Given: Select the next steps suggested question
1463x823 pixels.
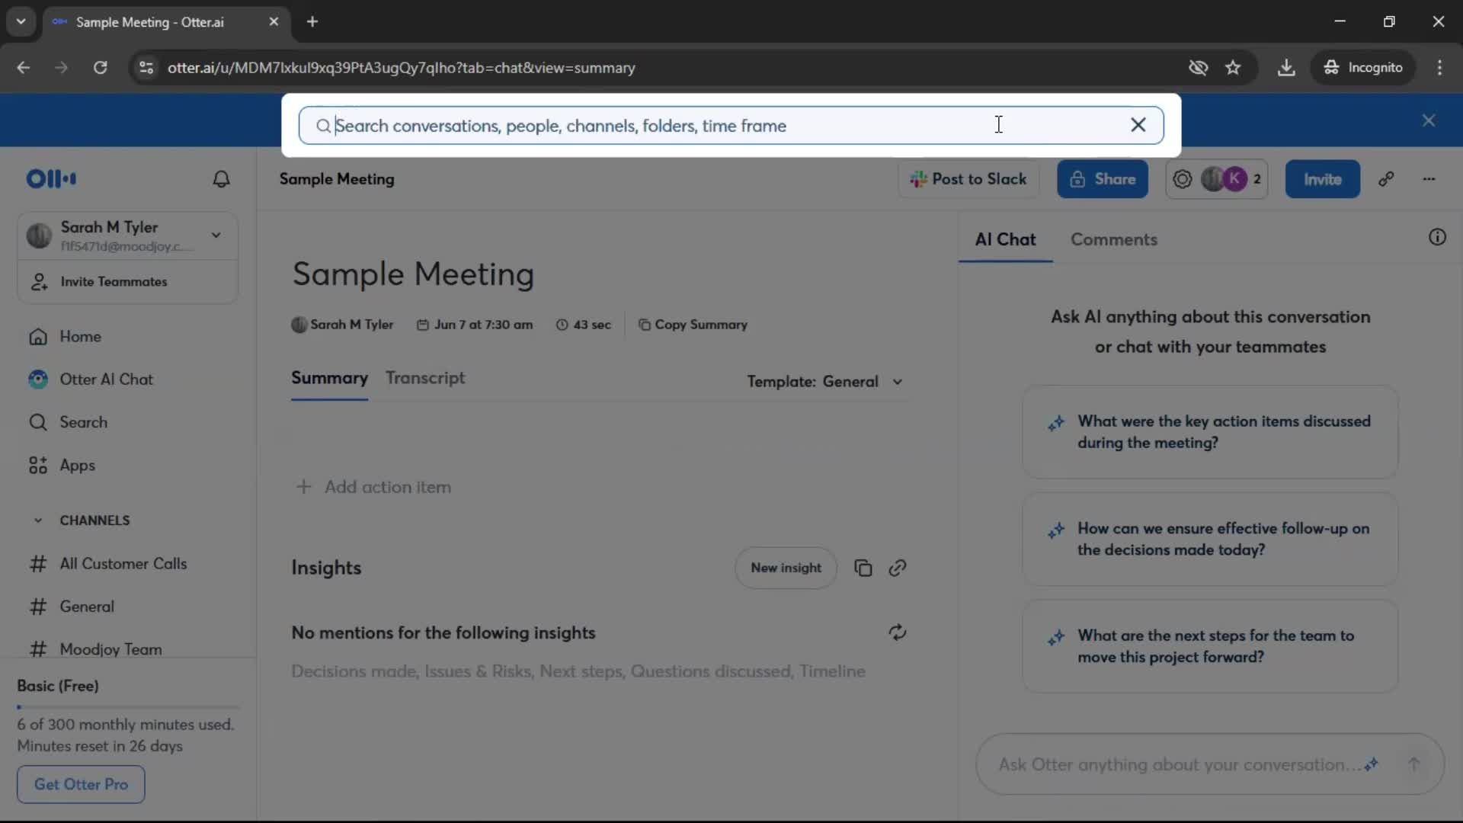Looking at the screenshot, I should tap(1210, 646).
